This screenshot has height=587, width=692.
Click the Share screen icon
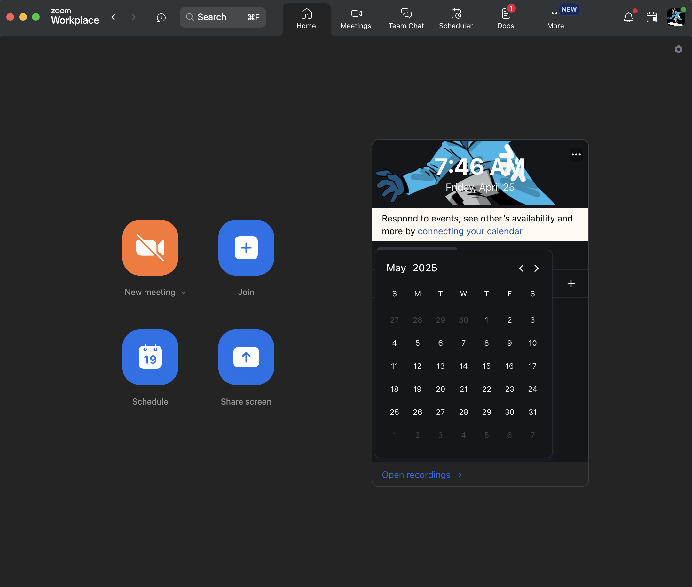[x=246, y=358]
